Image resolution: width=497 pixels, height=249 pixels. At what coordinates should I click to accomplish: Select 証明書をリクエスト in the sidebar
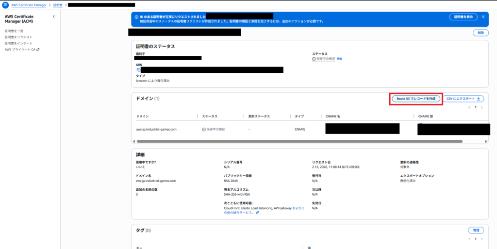coord(18,37)
